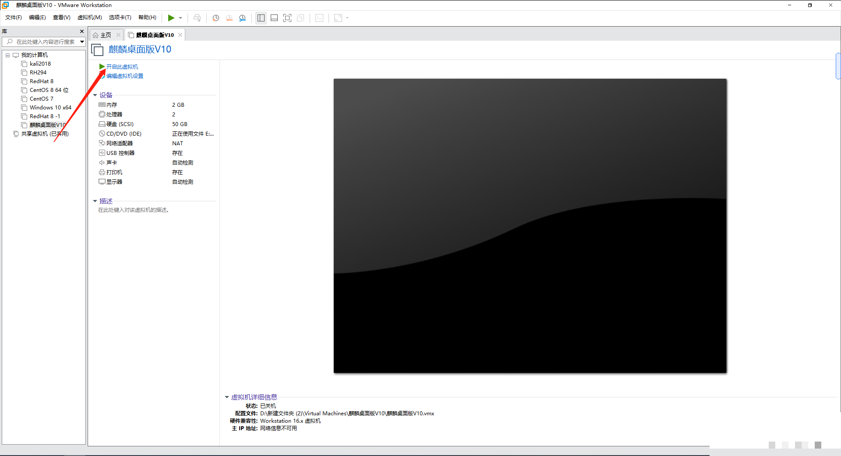
Task: Click the 显示器 display device icon
Action: (x=102, y=182)
